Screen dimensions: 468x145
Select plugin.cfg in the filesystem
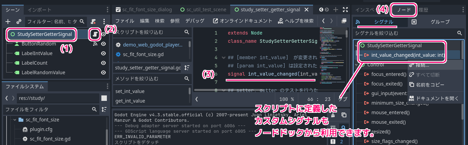(x=41, y=129)
